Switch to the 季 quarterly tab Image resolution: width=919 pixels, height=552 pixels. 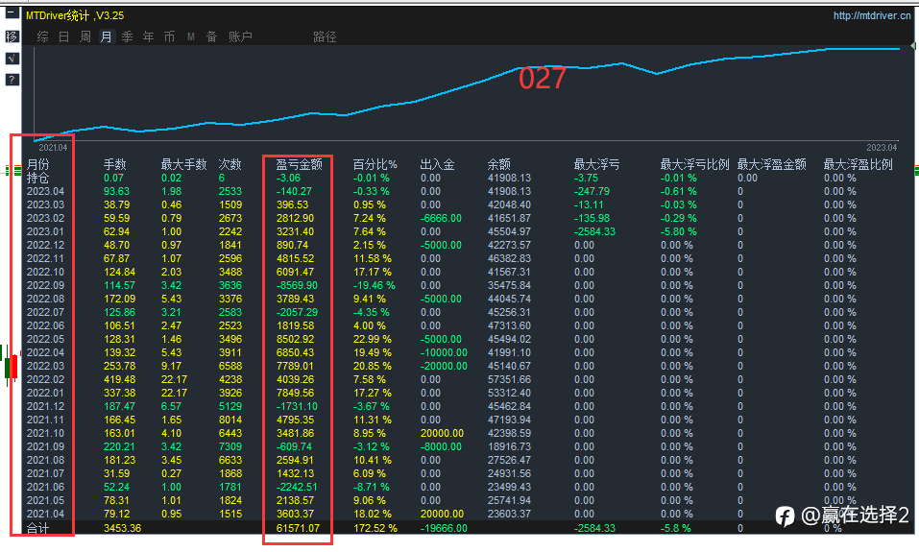tap(127, 36)
